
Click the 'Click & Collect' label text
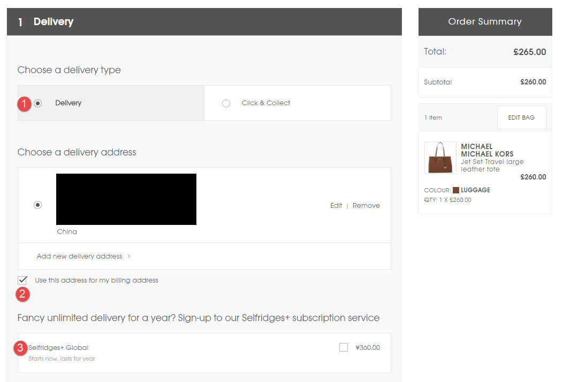pyautogui.click(x=265, y=103)
